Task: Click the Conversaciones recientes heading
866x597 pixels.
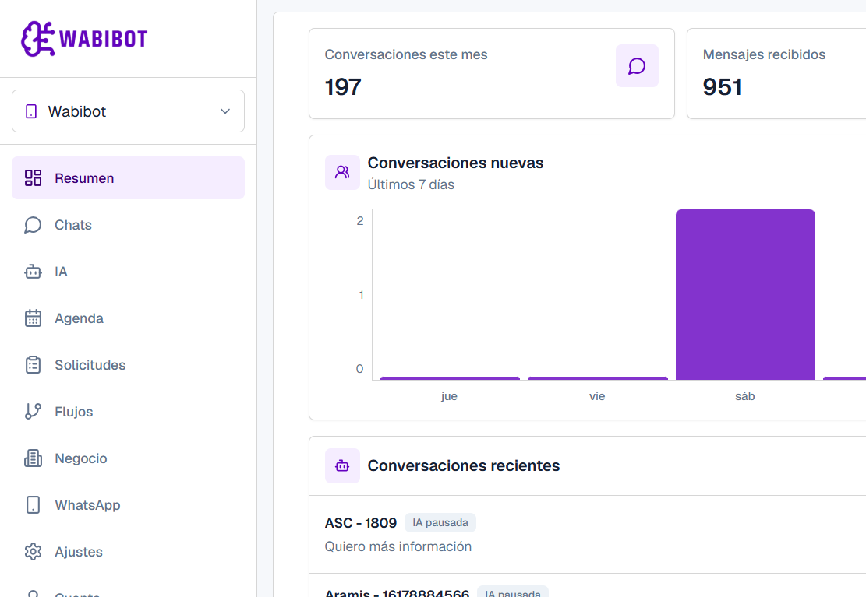Action: 464,465
